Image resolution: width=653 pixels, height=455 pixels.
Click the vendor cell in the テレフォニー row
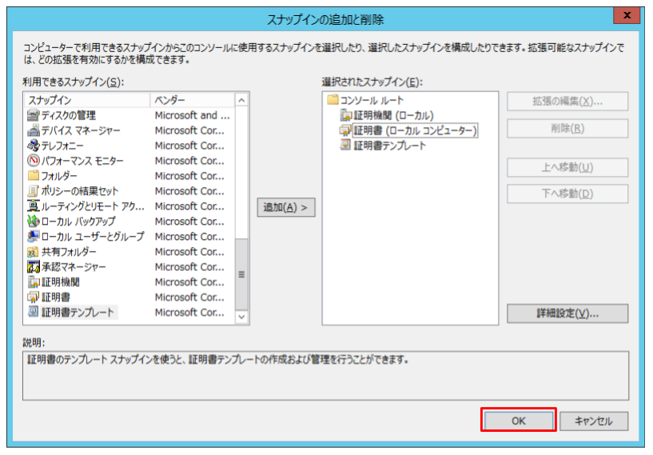pos(189,146)
